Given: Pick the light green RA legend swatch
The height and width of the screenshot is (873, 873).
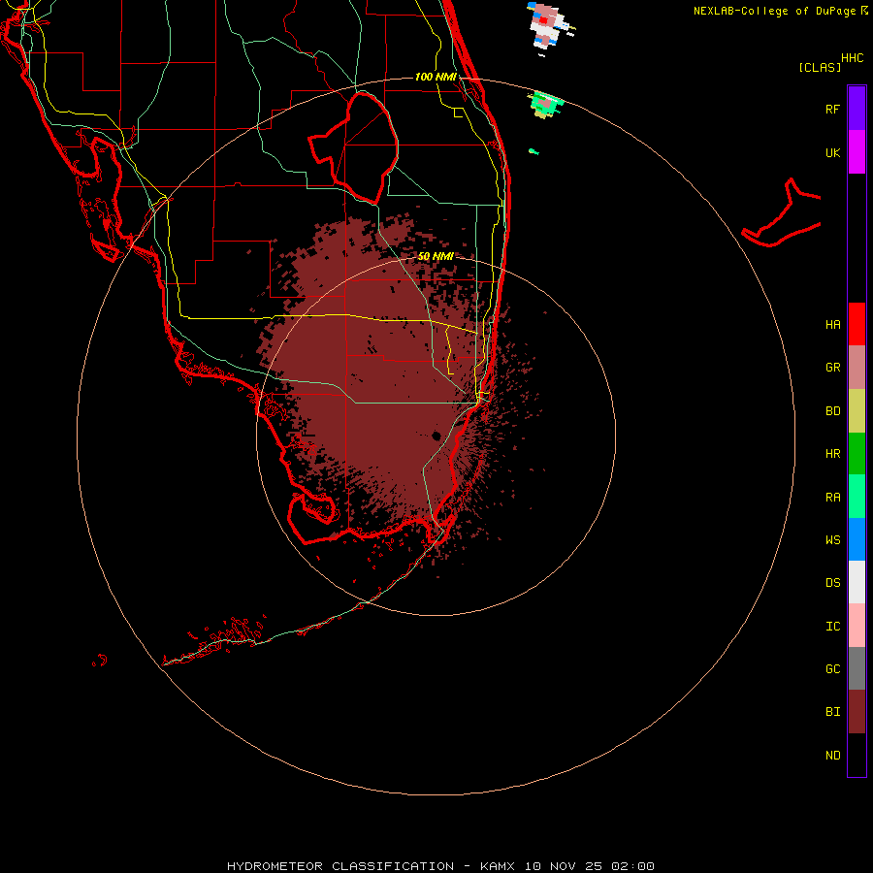Looking at the screenshot, I should 857,497.
